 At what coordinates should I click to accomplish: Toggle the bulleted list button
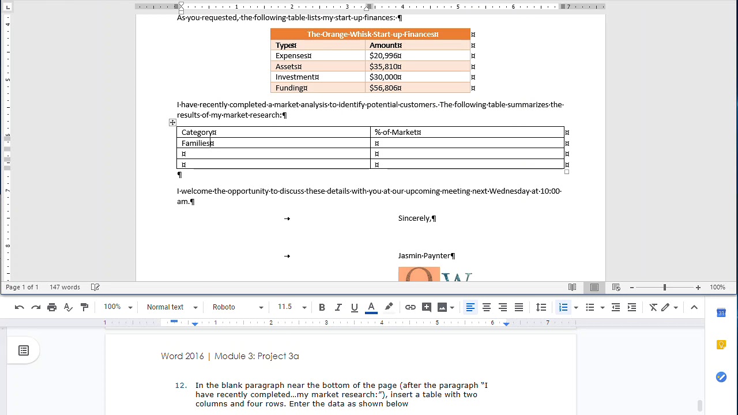590,307
